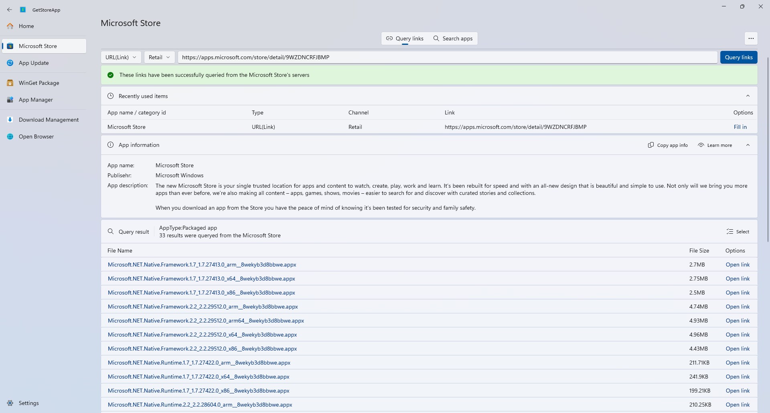Click the green success checkmark icon

(111, 75)
